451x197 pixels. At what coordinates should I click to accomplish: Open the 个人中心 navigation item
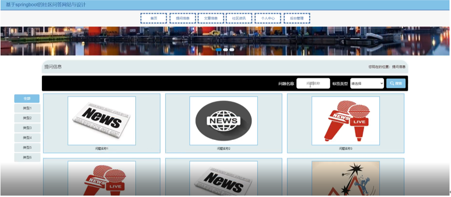268,18
